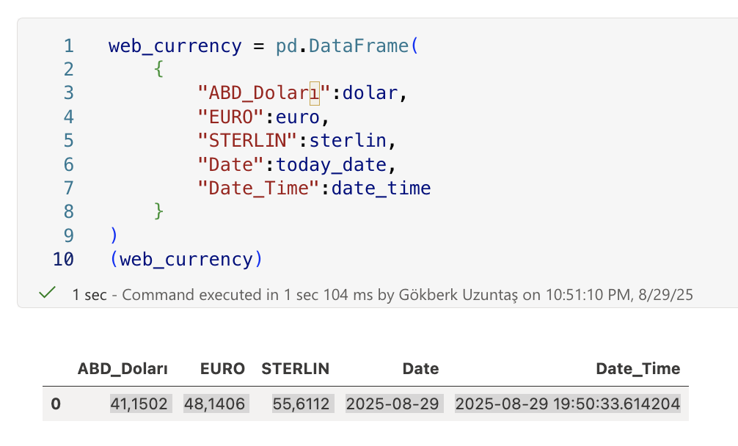
Task: Select the 41,1502 table cell
Action: coord(141,403)
